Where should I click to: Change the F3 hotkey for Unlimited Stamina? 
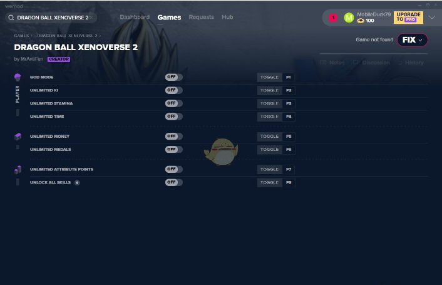tap(289, 103)
